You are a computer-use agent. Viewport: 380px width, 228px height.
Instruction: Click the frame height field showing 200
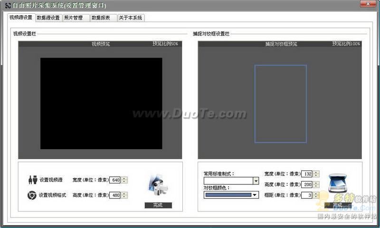coord(307,184)
